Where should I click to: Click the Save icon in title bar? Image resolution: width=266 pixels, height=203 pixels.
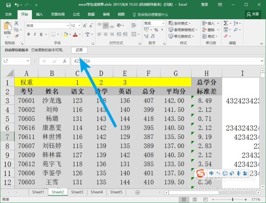pos(8,5)
